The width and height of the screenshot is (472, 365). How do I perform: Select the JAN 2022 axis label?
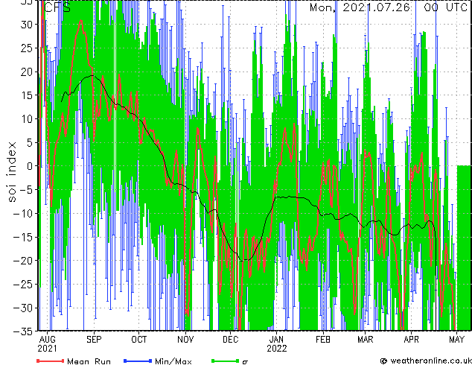point(277,344)
